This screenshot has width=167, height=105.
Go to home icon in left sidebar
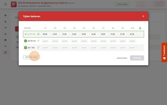click(x=5, y=15)
